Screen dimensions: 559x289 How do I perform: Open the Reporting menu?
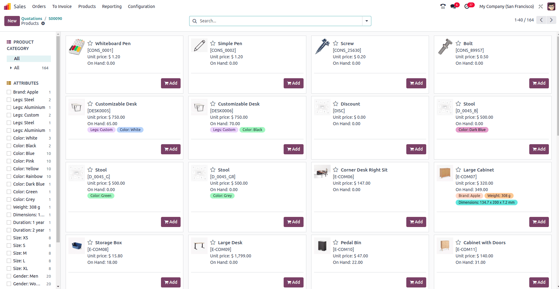point(112,6)
